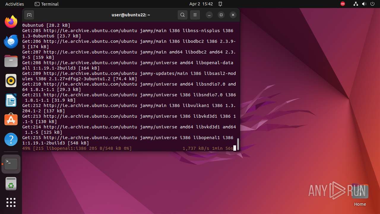Maximize the terminal window
Viewport: 380px width, 214px height.
[x=221, y=15]
